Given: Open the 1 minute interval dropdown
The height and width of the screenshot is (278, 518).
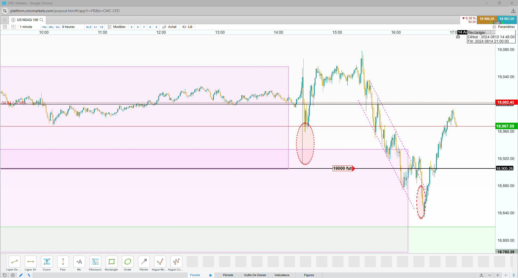Looking at the screenshot, I should pos(26,27).
